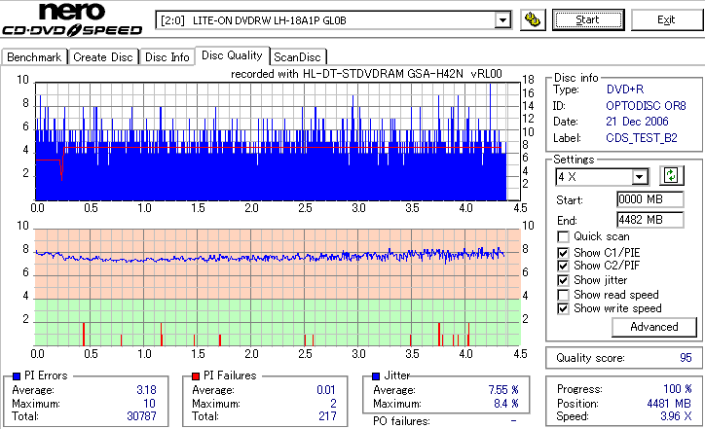The width and height of the screenshot is (705, 429).
Task: Click the Jitter average 7.55 %
Action: tap(503, 390)
